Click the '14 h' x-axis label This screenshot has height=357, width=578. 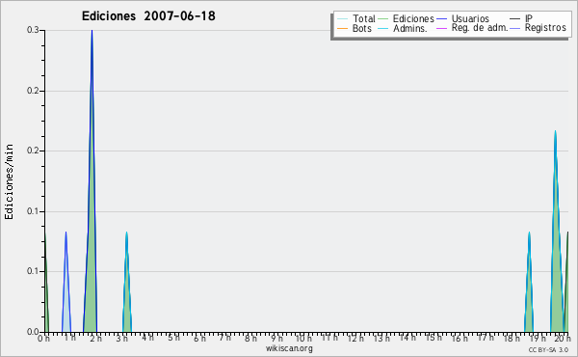tap(407, 338)
